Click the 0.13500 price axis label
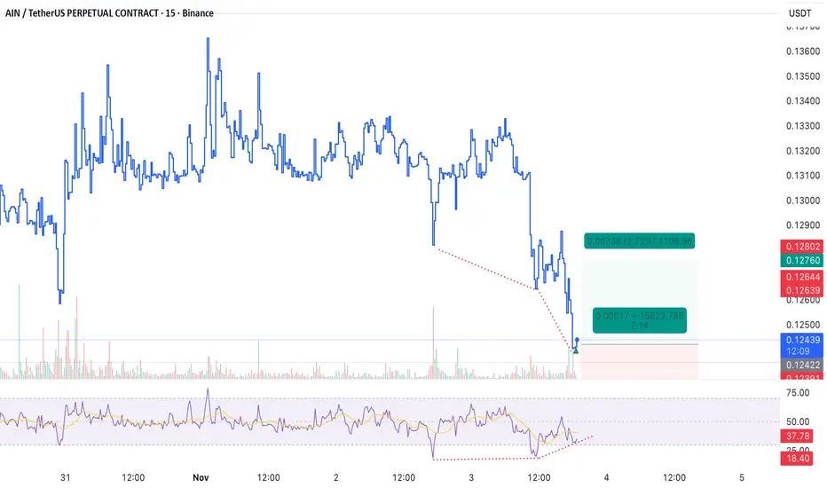Viewport: 827px width, 488px height. coord(803,76)
